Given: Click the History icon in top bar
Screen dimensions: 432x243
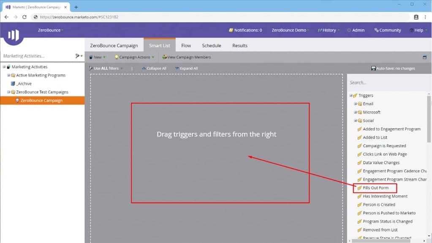Looking at the screenshot, I should coord(320,30).
